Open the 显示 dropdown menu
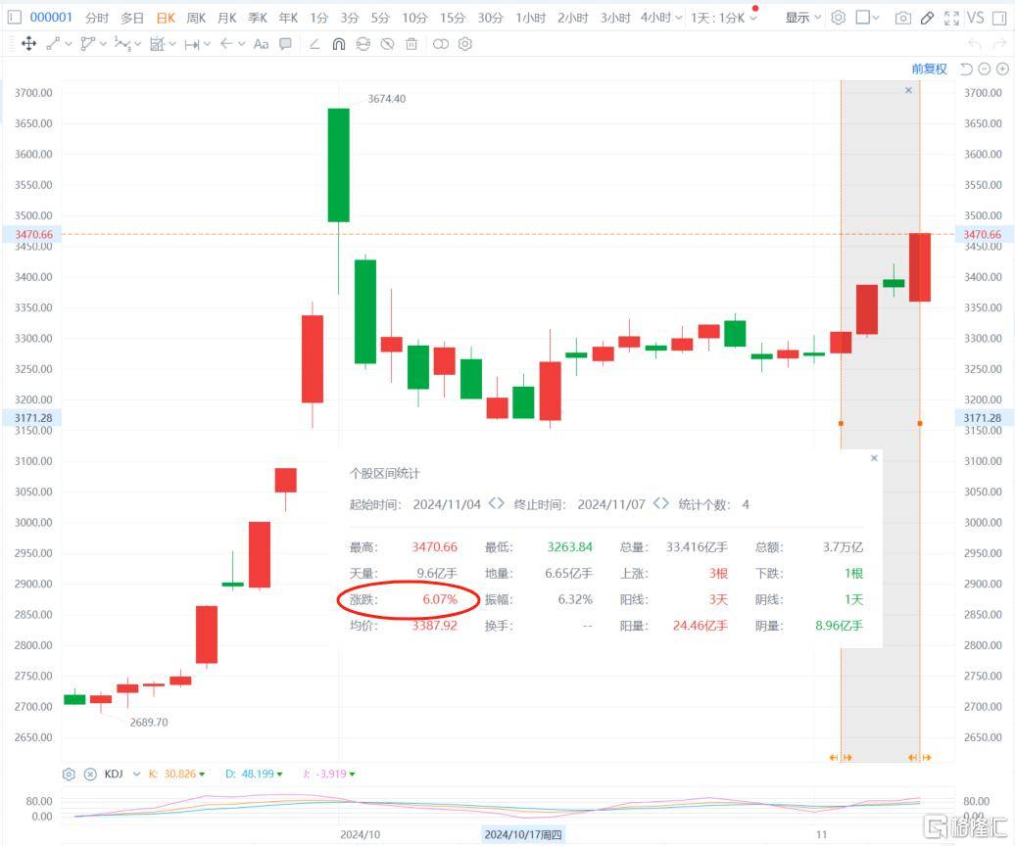This screenshot has height=846, width=1015. 803,18
